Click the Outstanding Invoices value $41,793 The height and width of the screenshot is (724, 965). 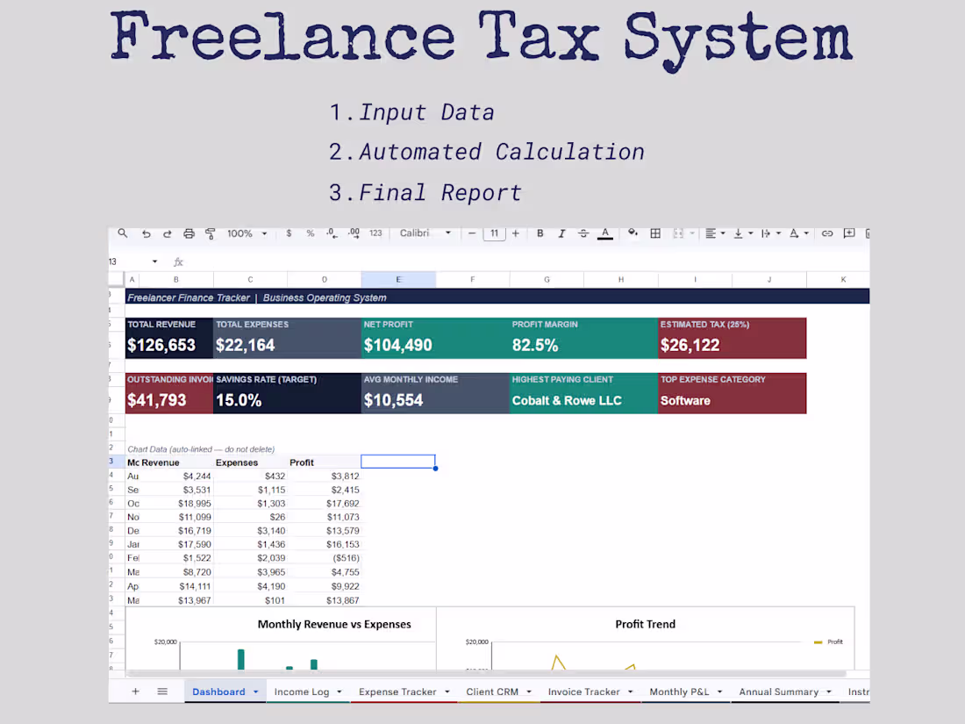coord(156,401)
